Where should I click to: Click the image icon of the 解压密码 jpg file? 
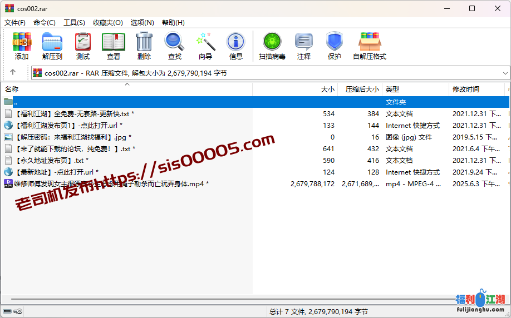tap(8, 137)
